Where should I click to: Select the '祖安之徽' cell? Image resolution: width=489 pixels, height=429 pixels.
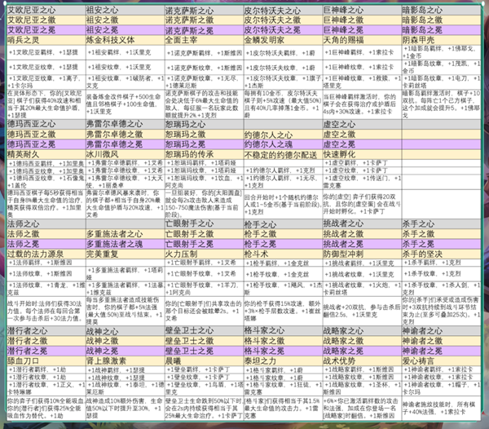125,20
